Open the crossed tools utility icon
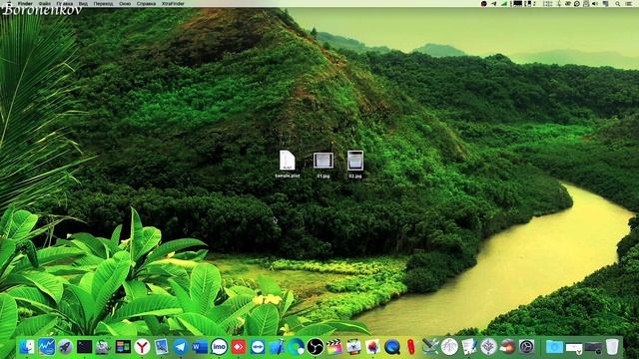639x359 pixels. (430, 347)
